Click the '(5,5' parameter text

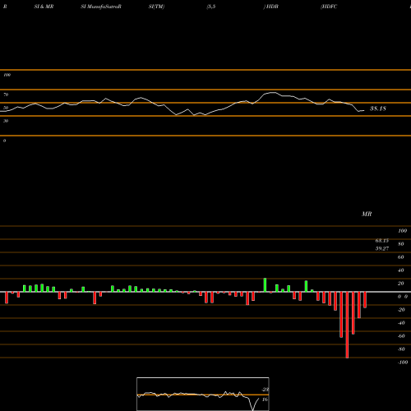pyautogui.click(x=211, y=7)
